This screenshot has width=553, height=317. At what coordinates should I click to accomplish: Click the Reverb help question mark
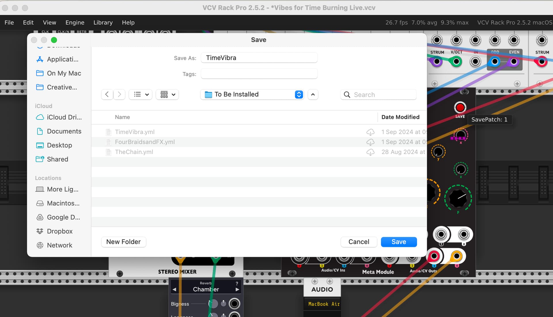tap(237, 283)
